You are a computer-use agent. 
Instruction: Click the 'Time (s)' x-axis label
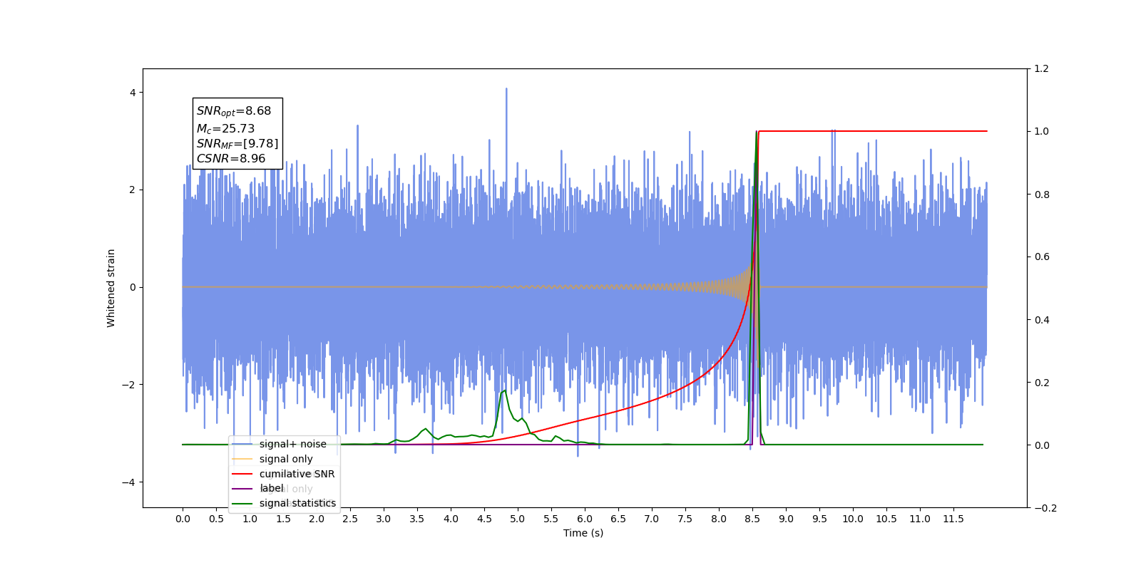coord(583,533)
